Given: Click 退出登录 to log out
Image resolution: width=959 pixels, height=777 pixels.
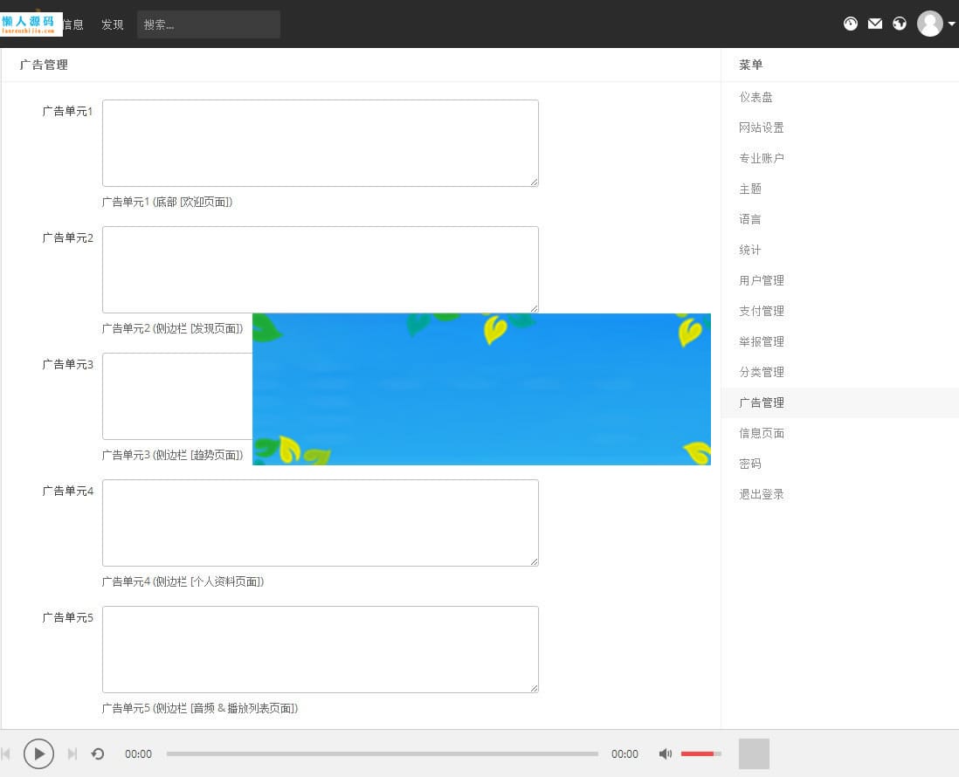Looking at the screenshot, I should (x=761, y=494).
